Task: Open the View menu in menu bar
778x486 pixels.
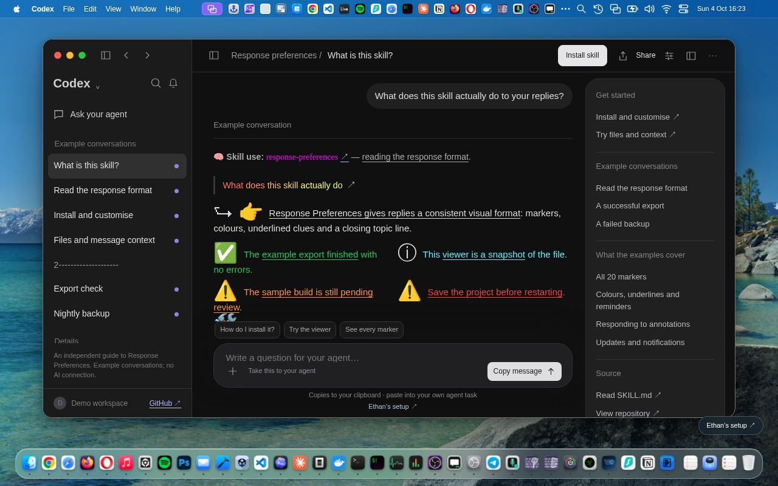Action: pyautogui.click(x=113, y=9)
